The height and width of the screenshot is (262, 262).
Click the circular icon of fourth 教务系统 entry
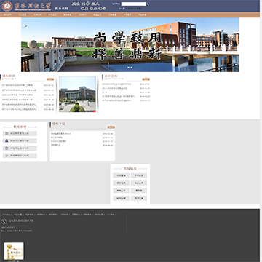click(7, 156)
